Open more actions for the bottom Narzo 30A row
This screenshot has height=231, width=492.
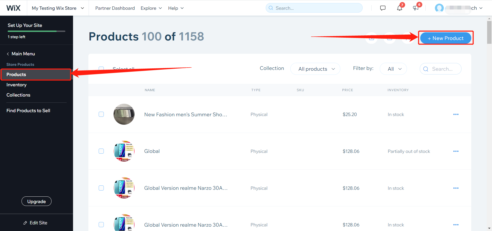[456, 225]
